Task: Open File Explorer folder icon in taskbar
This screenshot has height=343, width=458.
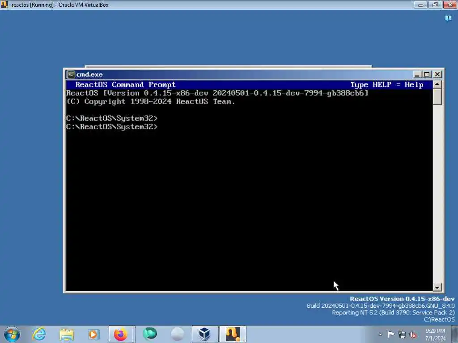Action: point(67,335)
